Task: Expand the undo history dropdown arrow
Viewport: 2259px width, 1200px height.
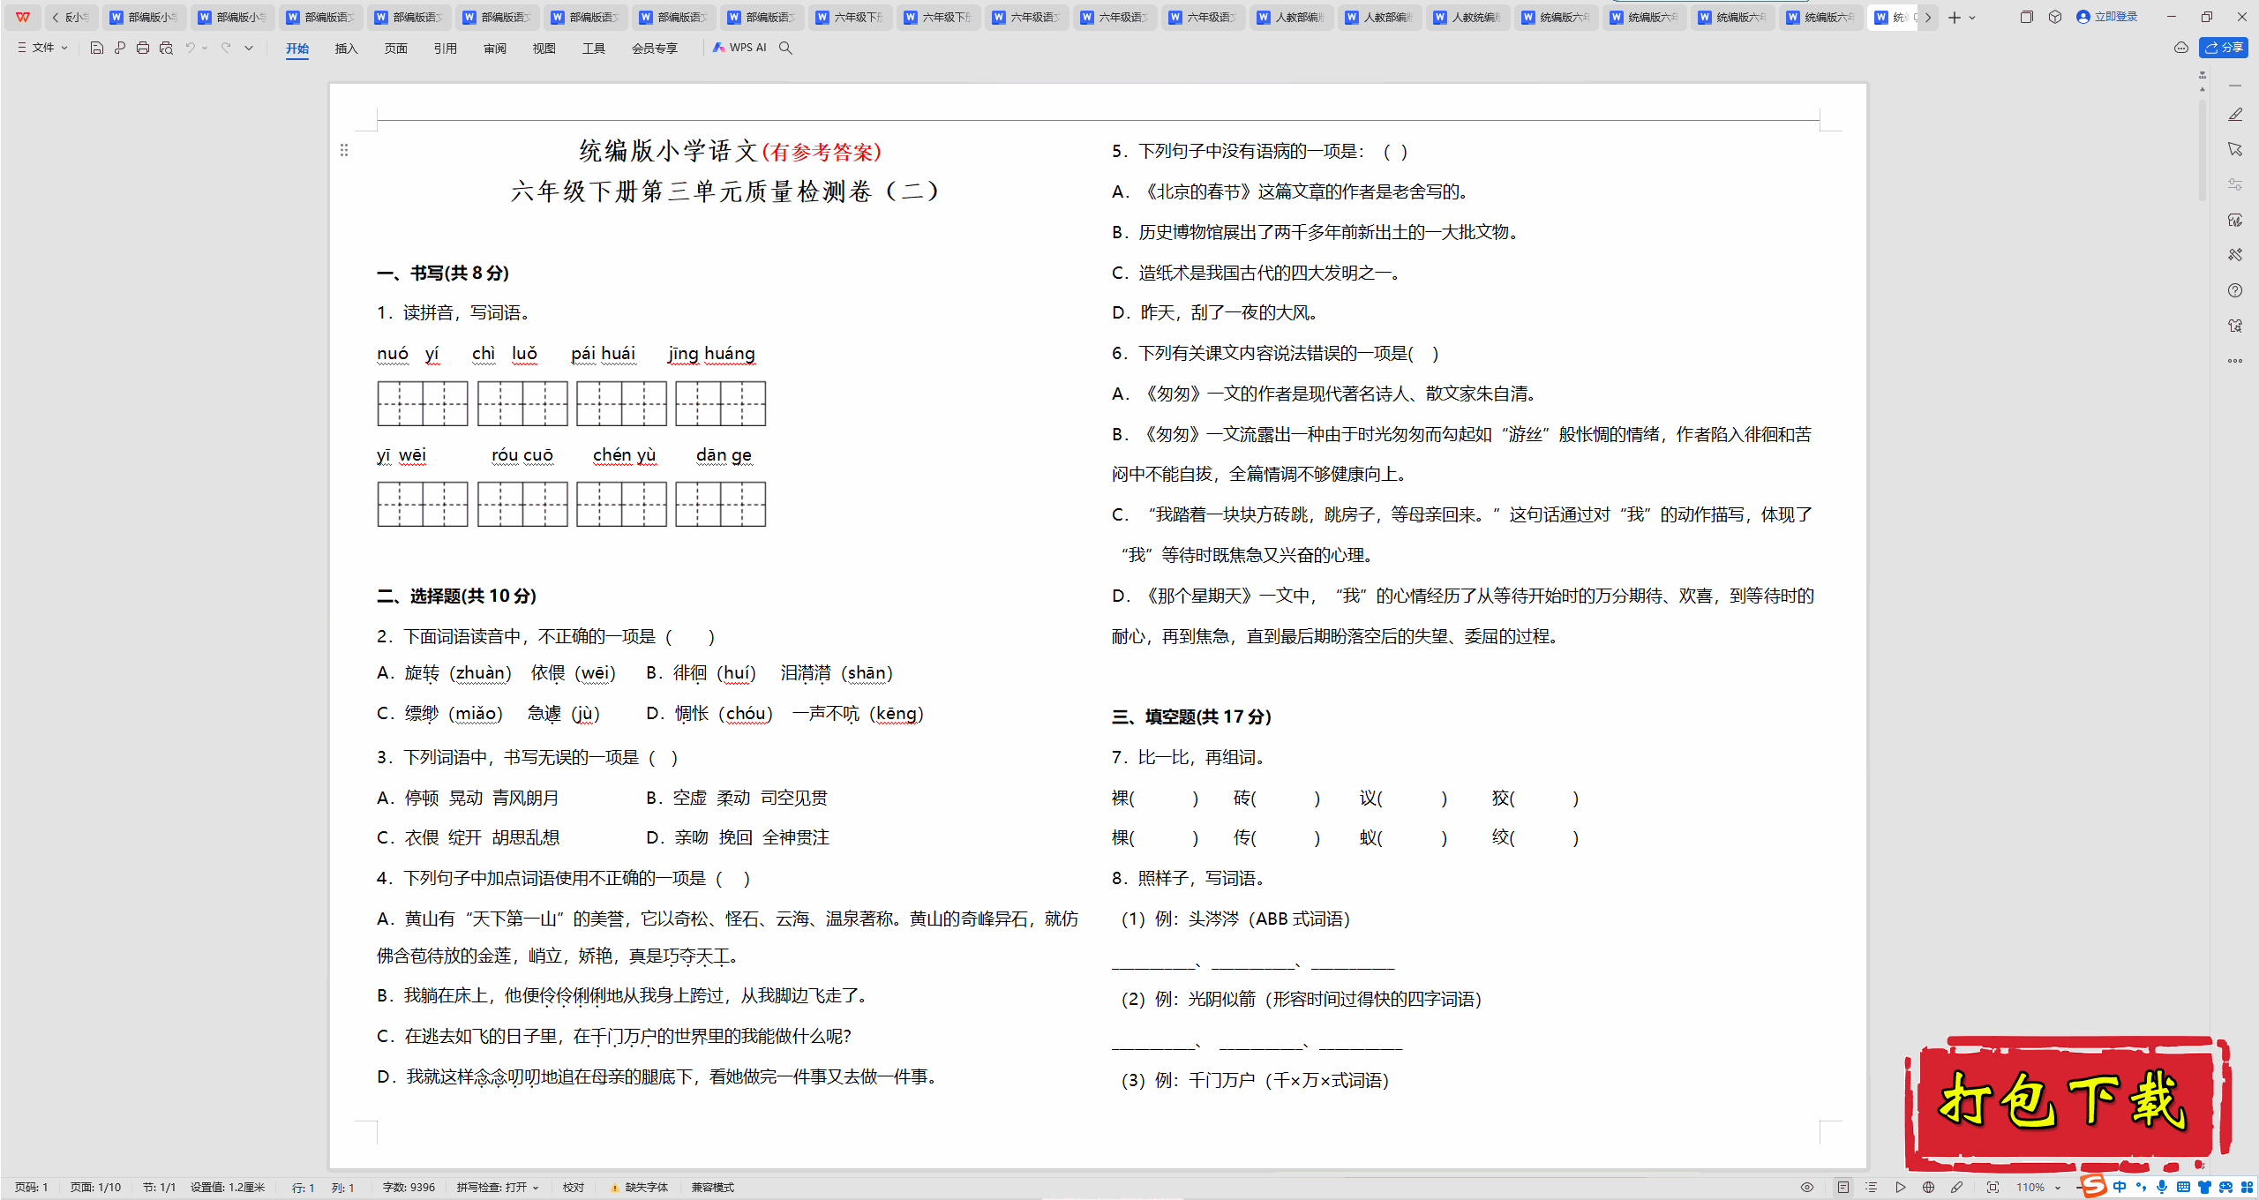Action: pyautogui.click(x=205, y=48)
